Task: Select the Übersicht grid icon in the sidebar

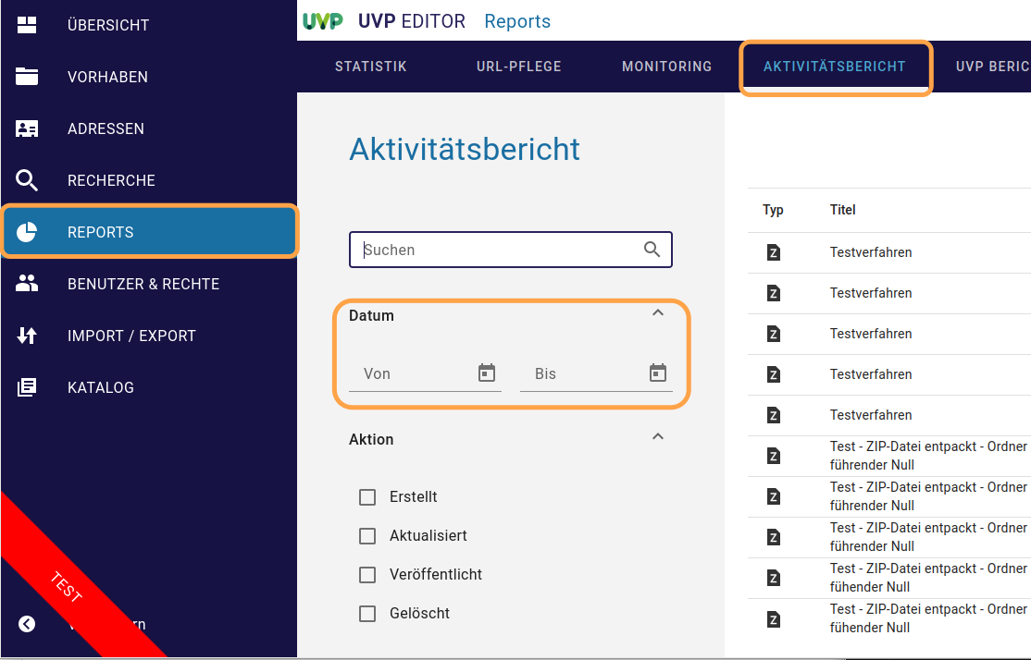Action: coord(26,25)
